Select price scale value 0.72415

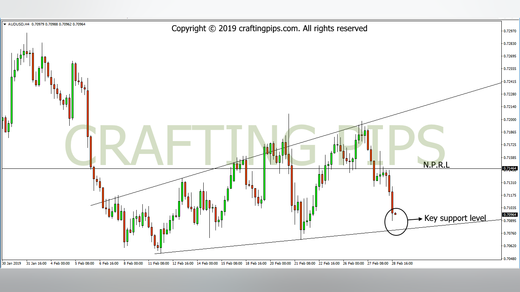pyautogui.click(x=511, y=82)
